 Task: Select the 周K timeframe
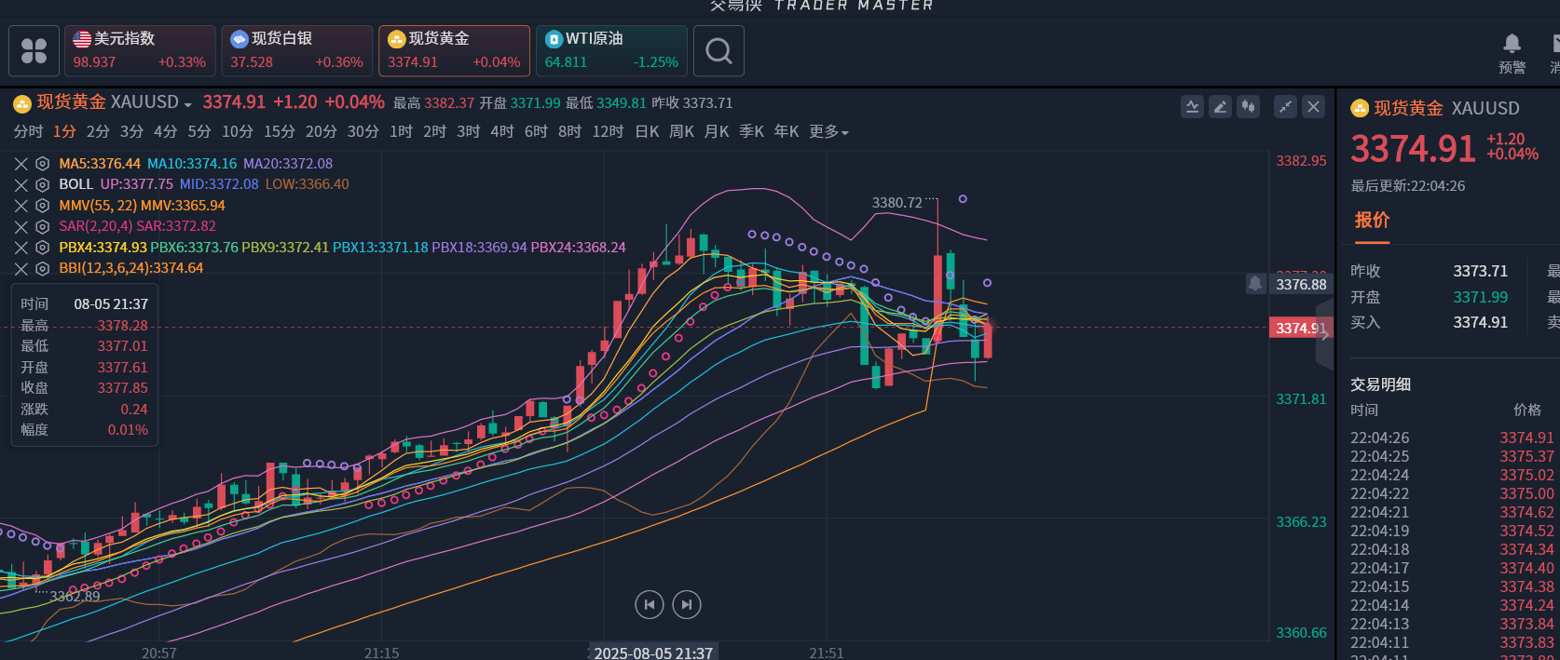click(681, 132)
